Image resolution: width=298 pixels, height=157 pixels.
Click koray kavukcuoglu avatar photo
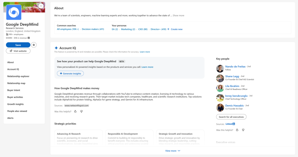(220, 98)
